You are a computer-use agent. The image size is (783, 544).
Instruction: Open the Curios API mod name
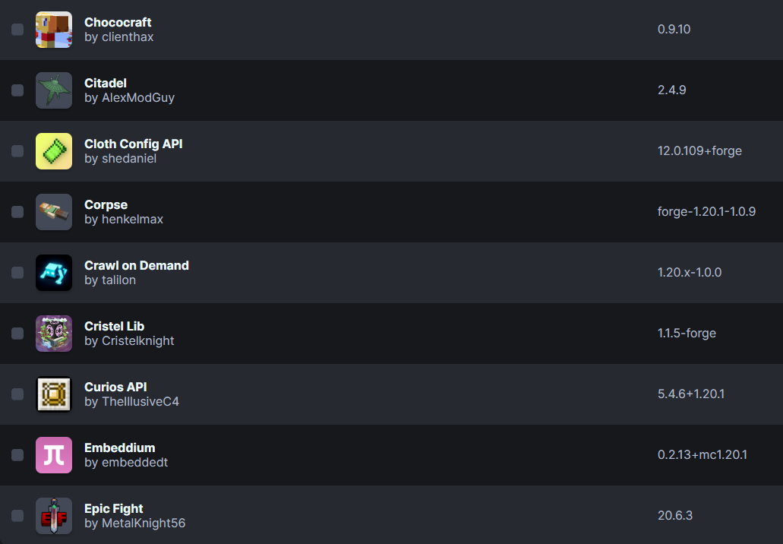click(x=115, y=387)
